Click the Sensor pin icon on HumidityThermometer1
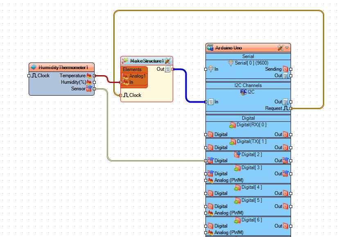Image resolution: width=343 pixels, height=237 pixels. (89, 88)
